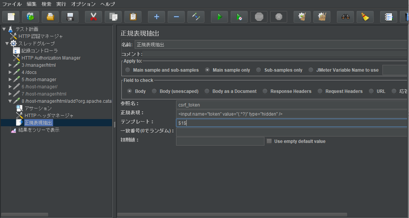409x218 pixels.
Task: Enable Use empty default value checkbox
Action: coord(269,141)
